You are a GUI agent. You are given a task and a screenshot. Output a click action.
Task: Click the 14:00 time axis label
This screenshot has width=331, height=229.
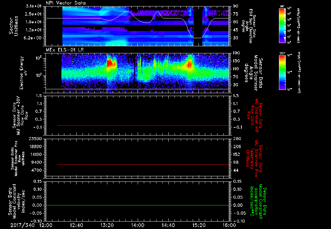[x=138, y=225]
